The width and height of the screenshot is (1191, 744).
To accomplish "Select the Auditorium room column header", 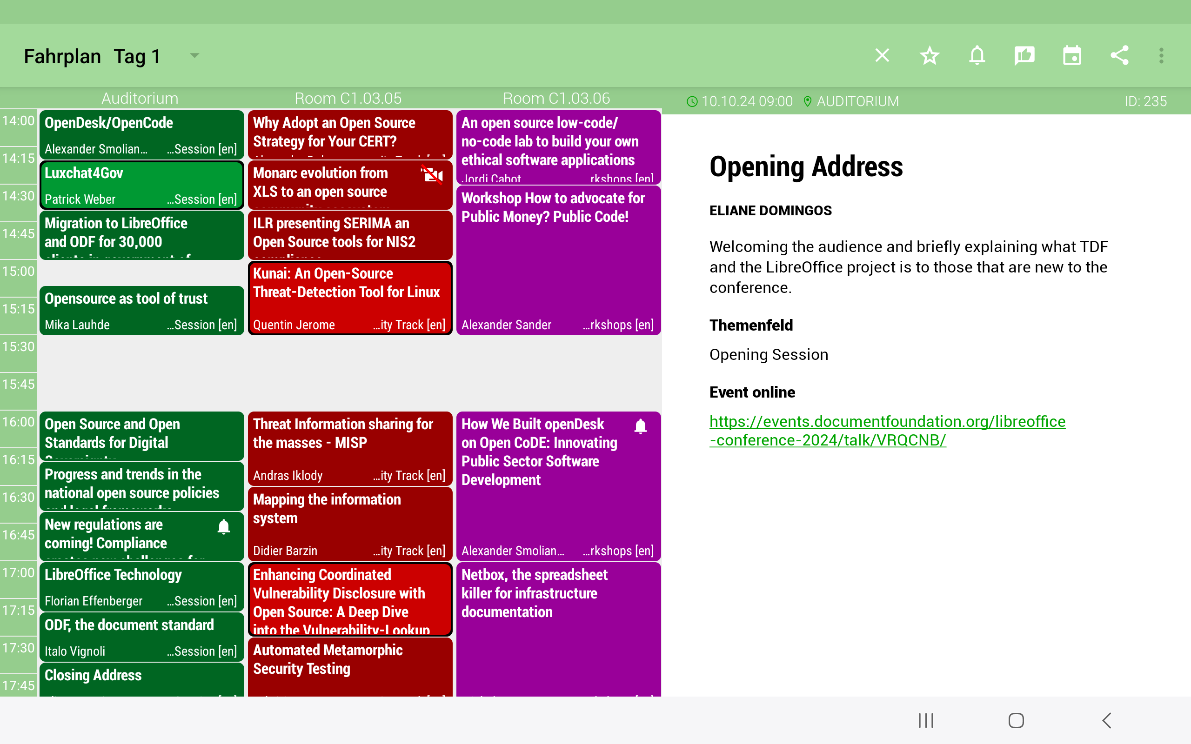I will coord(140,99).
